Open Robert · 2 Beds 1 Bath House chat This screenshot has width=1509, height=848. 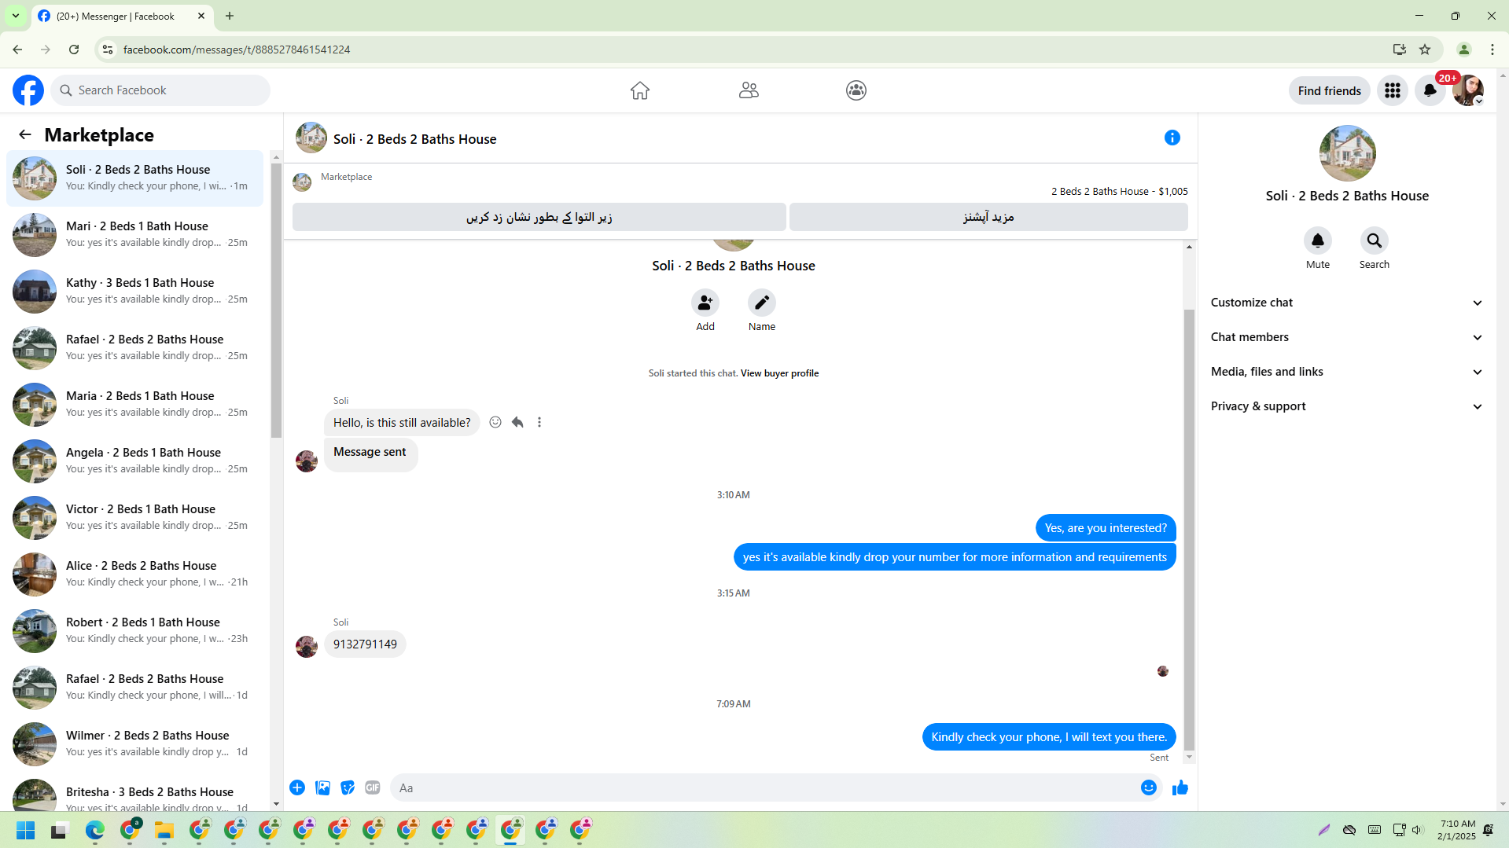point(135,631)
